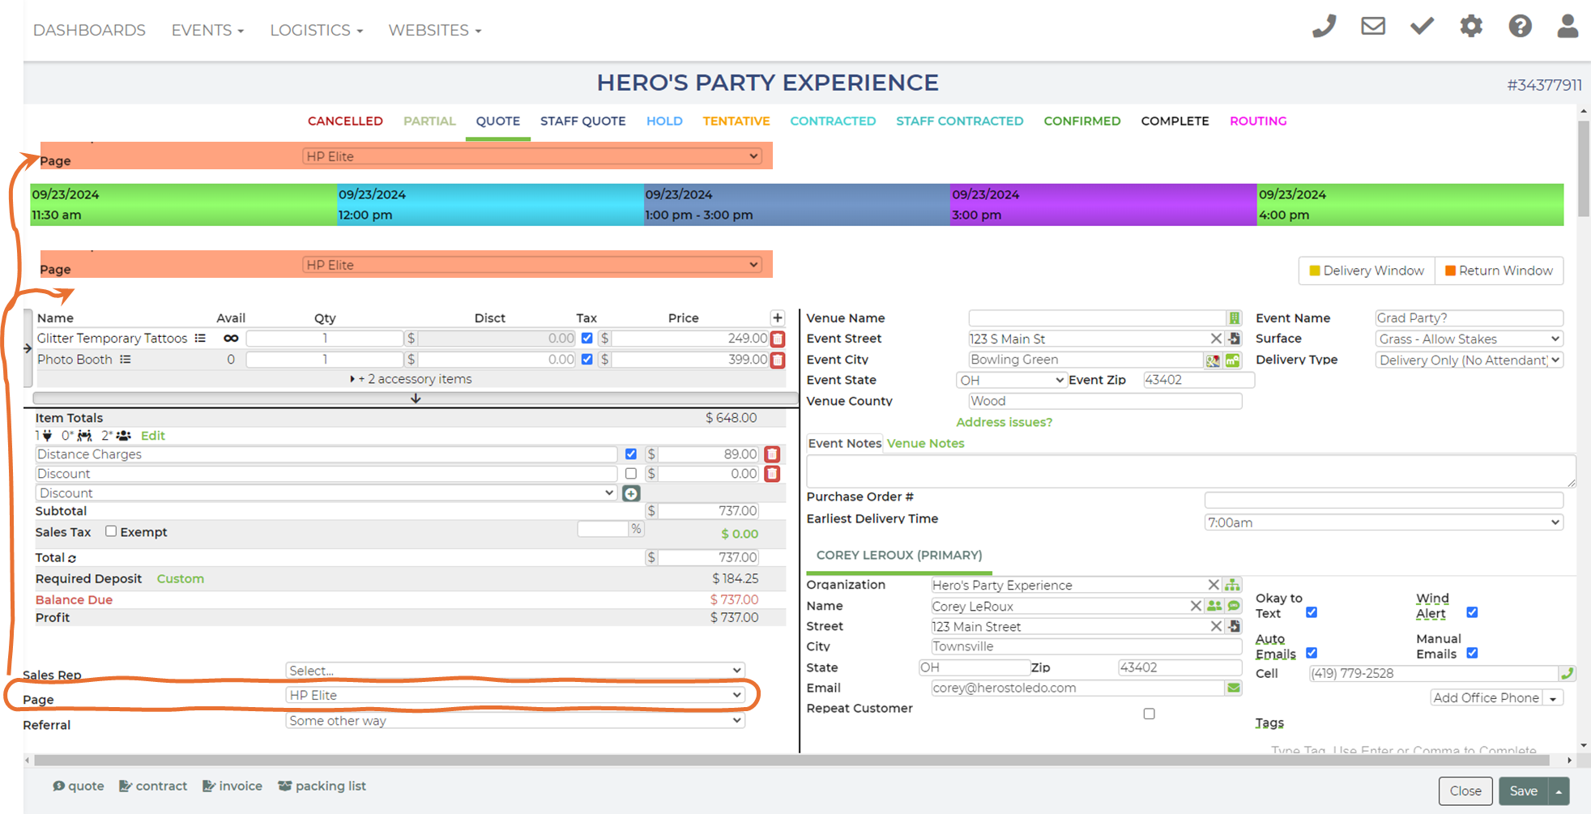The height and width of the screenshot is (814, 1591).
Task: Click the Purchase Order # input field
Action: coord(1384,500)
